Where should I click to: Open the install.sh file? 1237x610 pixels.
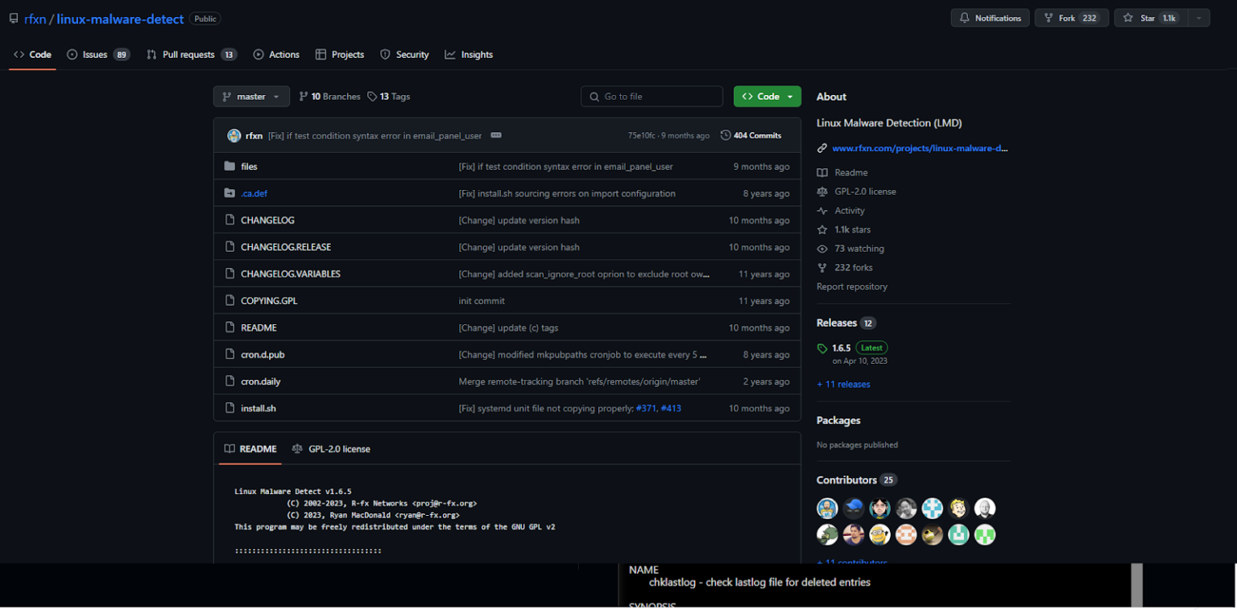[x=258, y=409]
